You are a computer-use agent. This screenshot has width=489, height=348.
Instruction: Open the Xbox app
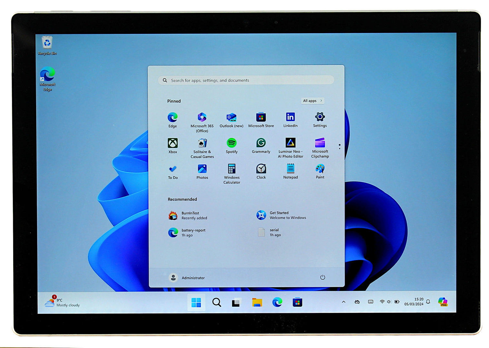[172, 143]
